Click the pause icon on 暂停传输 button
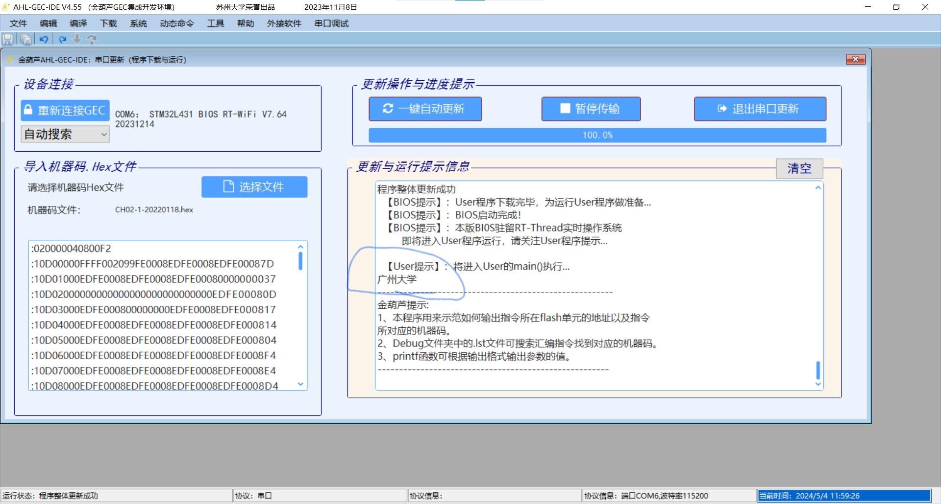This screenshot has height=504, width=941. click(564, 109)
